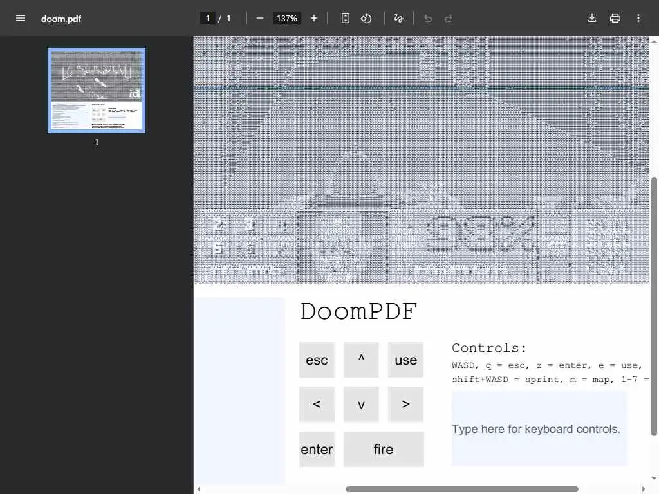659x494 pixels.
Task: Click the light blue log text box
Action: [x=239, y=390]
